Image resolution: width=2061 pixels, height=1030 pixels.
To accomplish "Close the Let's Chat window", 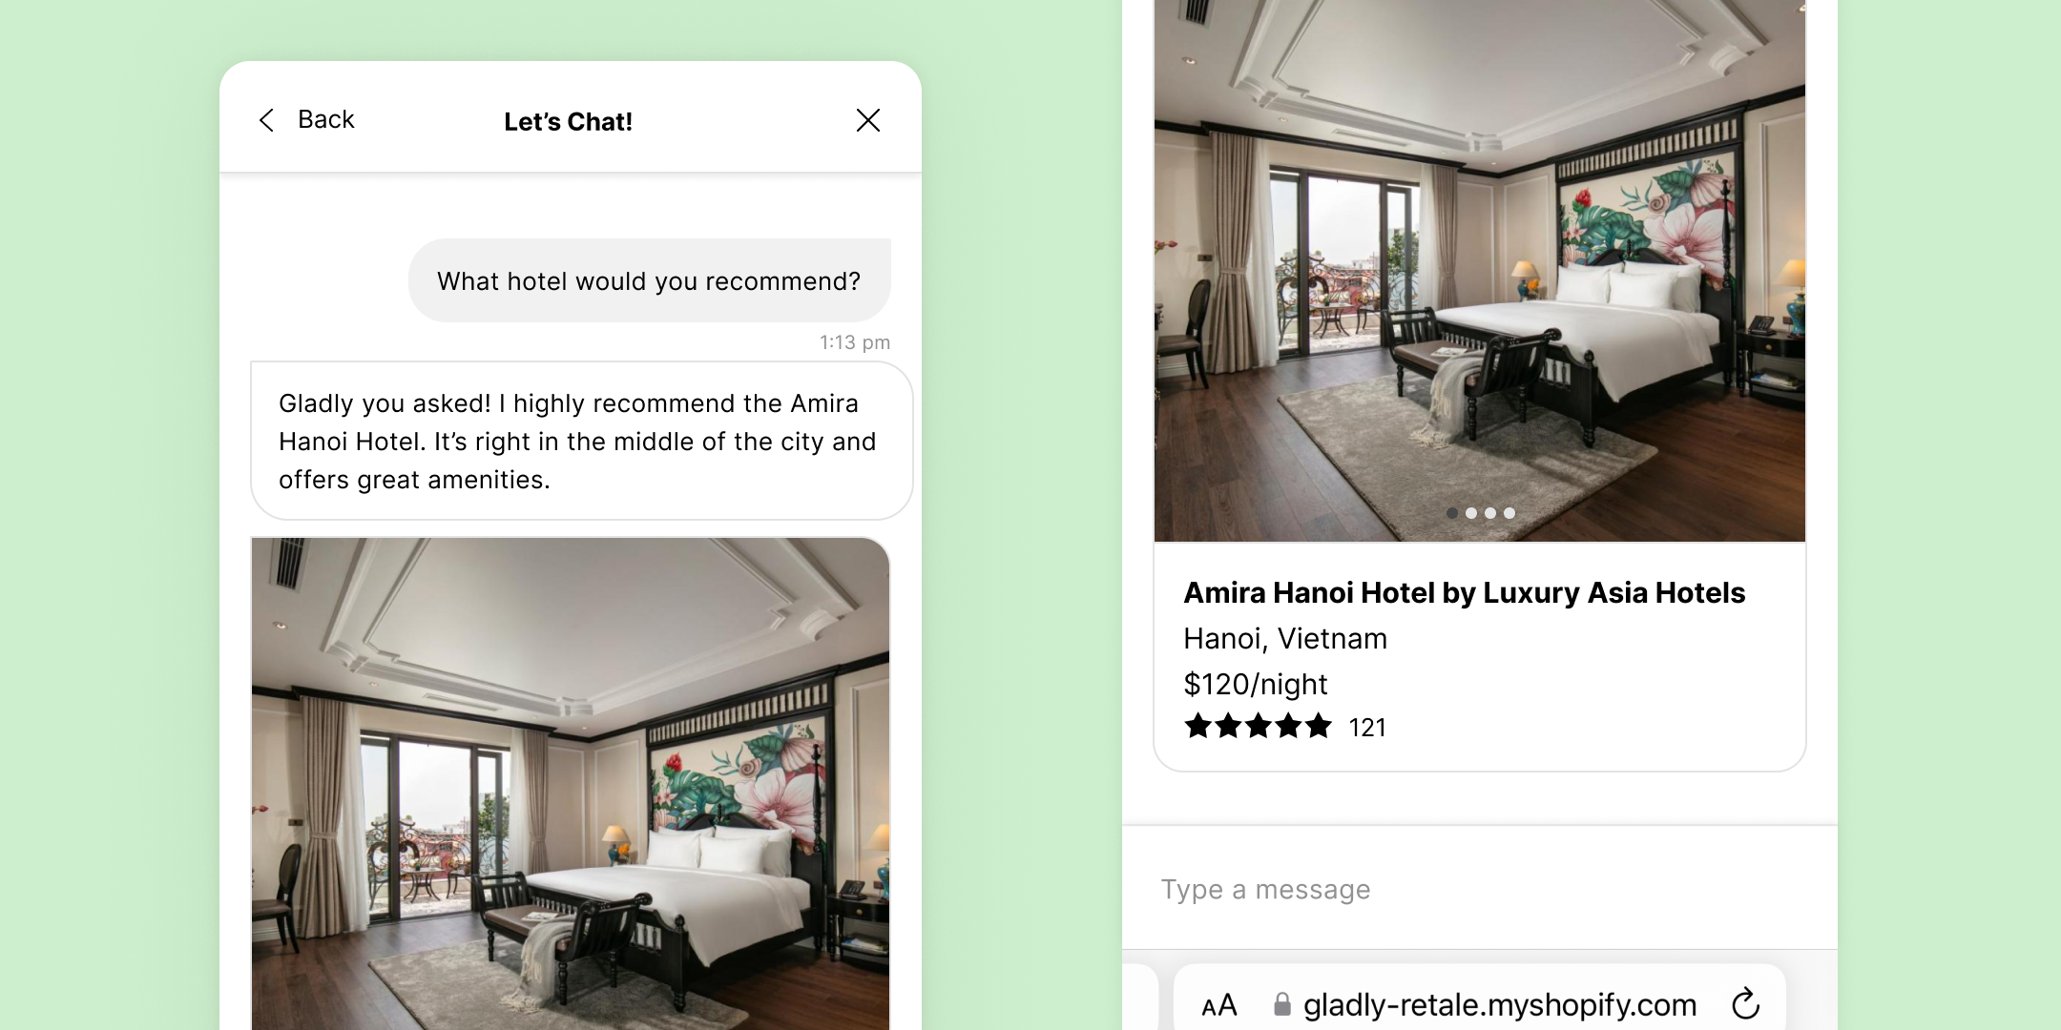I will click(x=867, y=120).
